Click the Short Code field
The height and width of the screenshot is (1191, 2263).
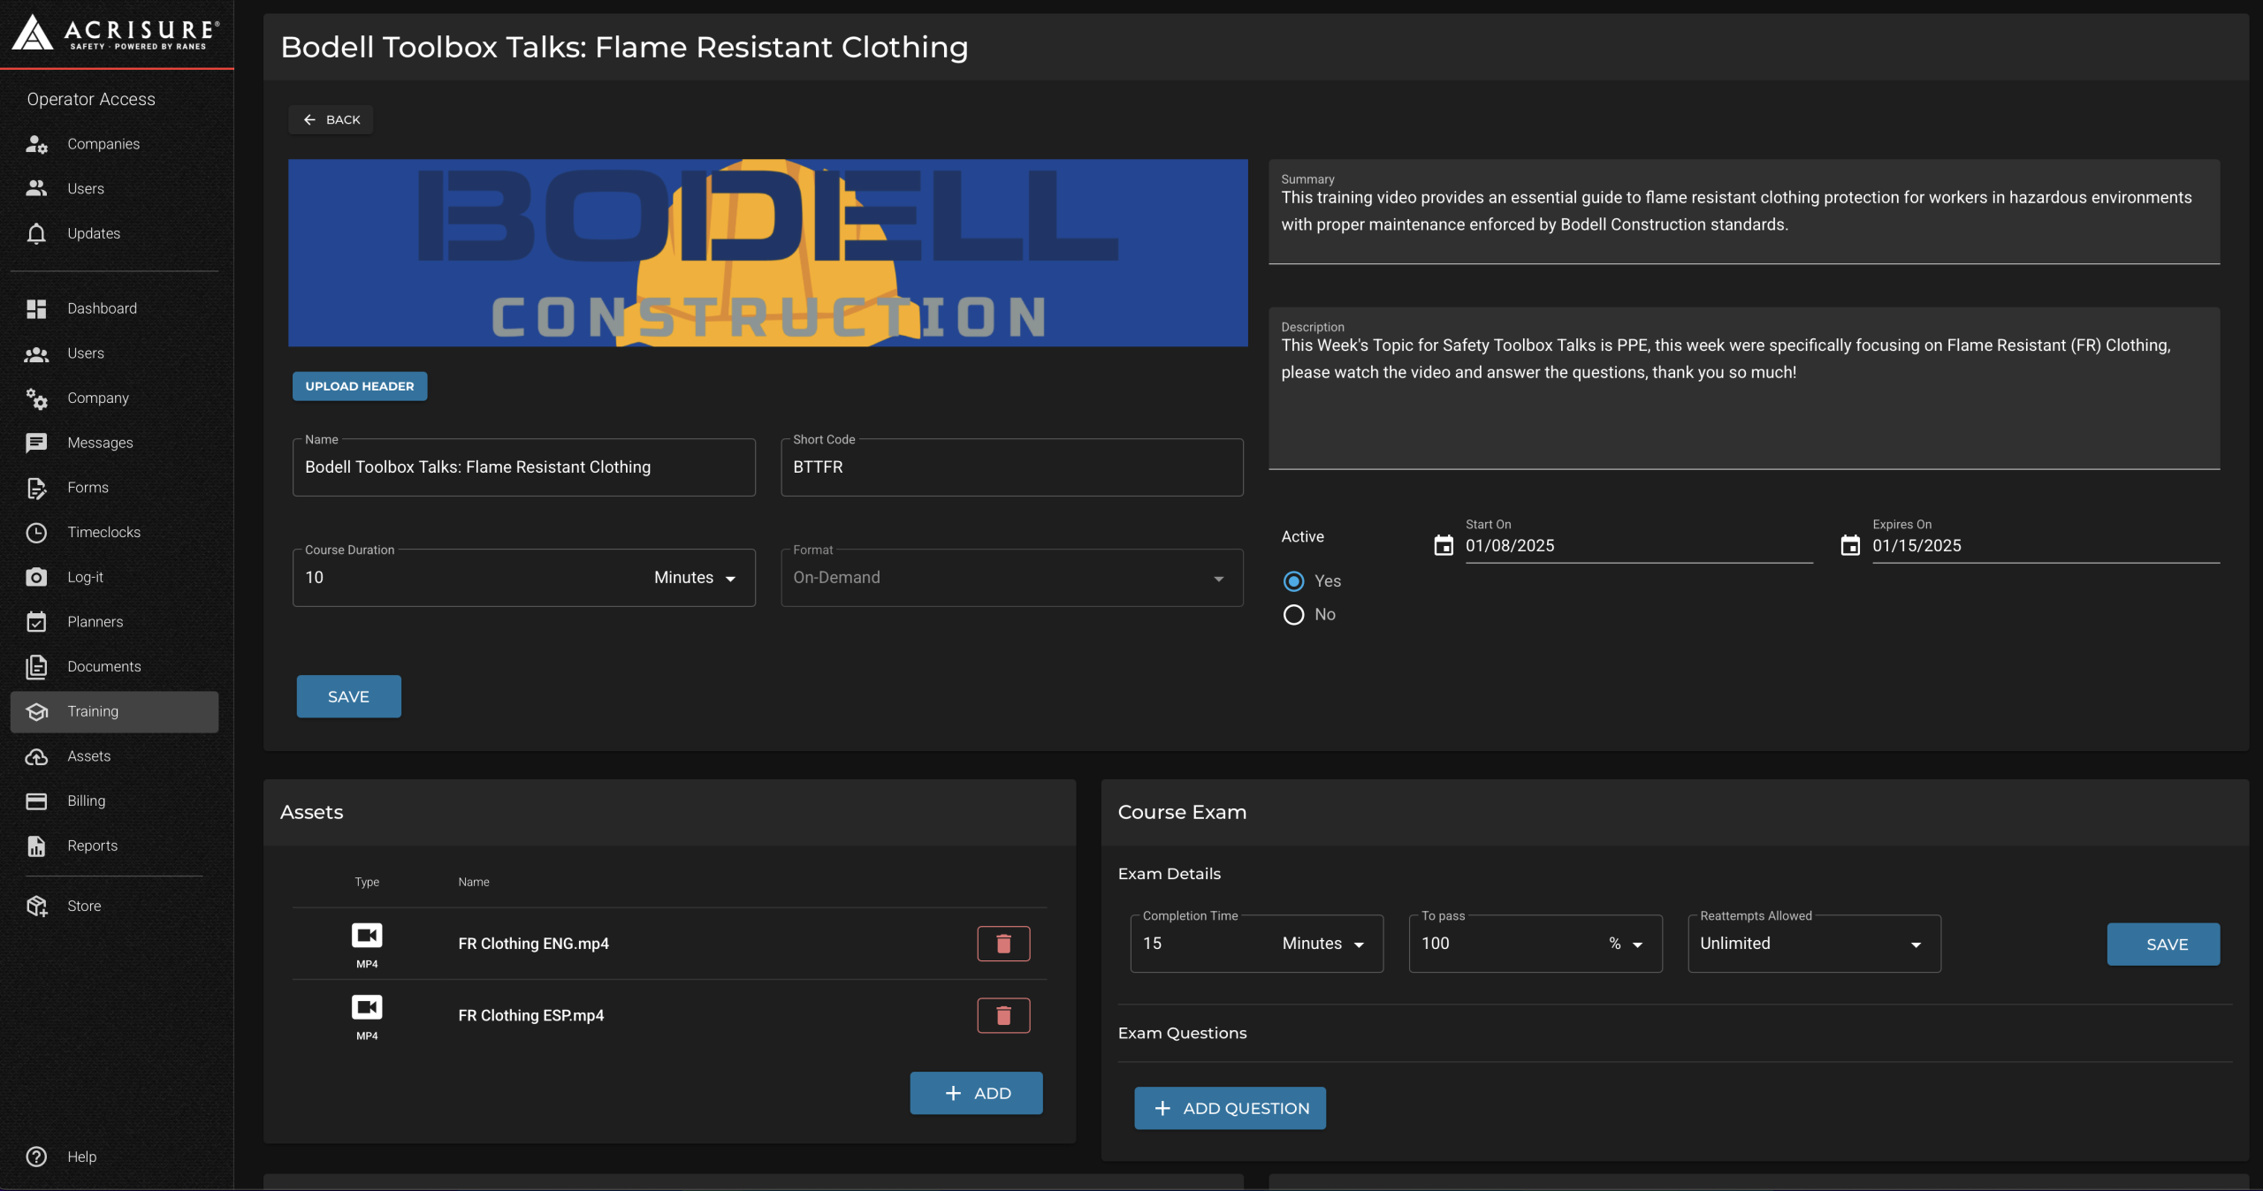pyautogui.click(x=1011, y=467)
